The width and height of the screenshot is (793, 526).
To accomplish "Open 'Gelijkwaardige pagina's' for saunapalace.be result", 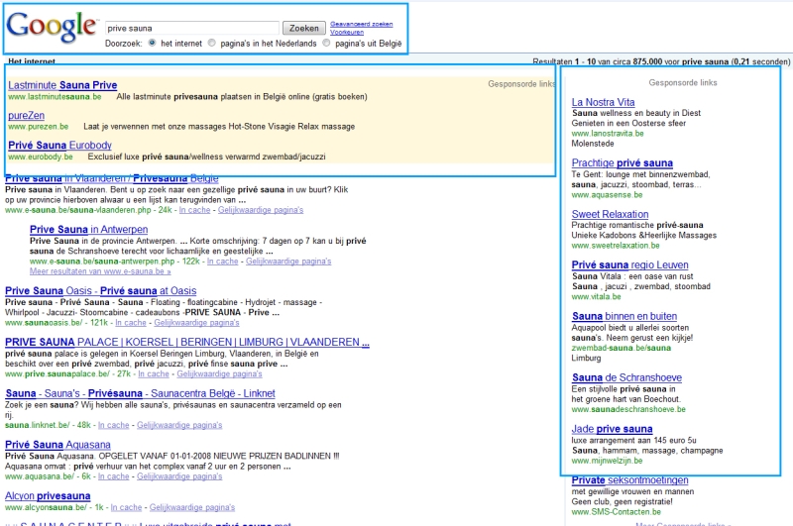I will (219, 373).
